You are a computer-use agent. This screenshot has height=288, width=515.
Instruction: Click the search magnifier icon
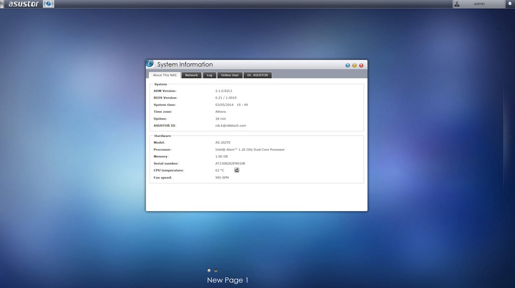[510, 4]
